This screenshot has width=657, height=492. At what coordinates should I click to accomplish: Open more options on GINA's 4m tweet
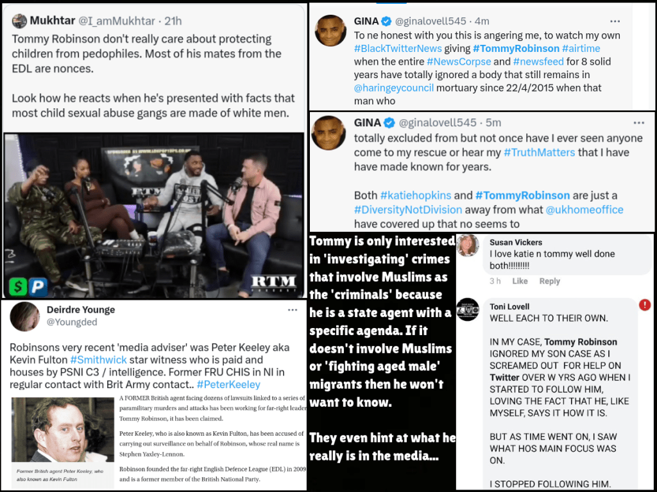(x=615, y=21)
